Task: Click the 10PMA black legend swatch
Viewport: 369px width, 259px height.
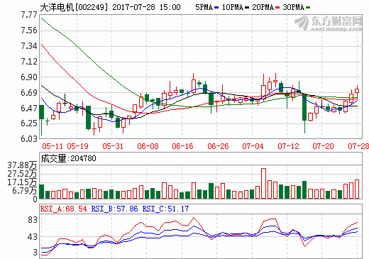Action: (247, 8)
